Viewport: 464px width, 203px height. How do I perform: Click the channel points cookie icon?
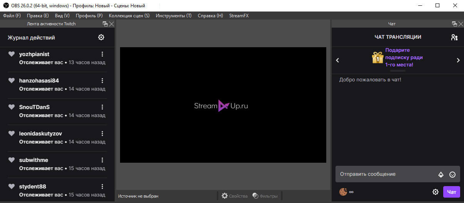pyautogui.click(x=343, y=191)
